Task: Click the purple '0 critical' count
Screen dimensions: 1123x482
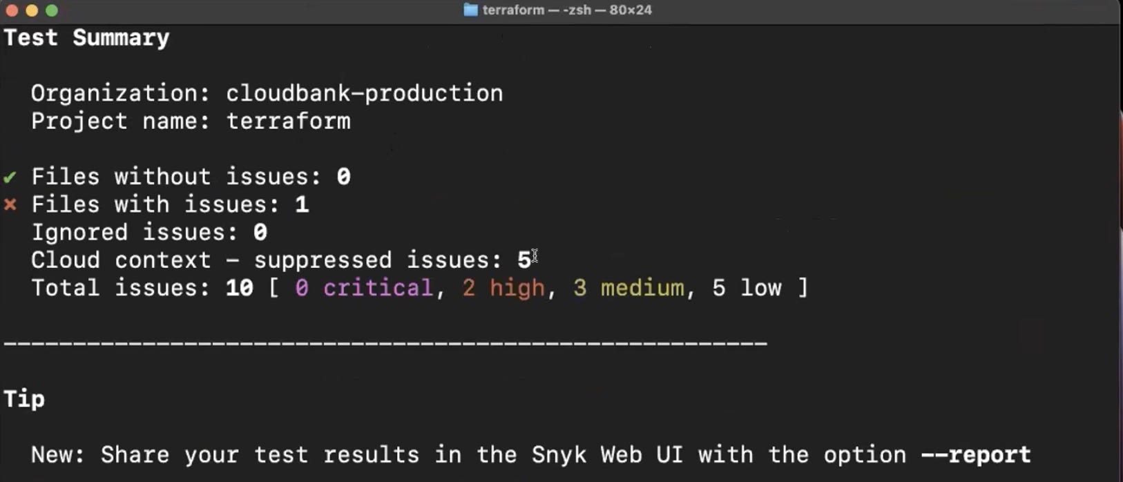Action: click(x=365, y=288)
